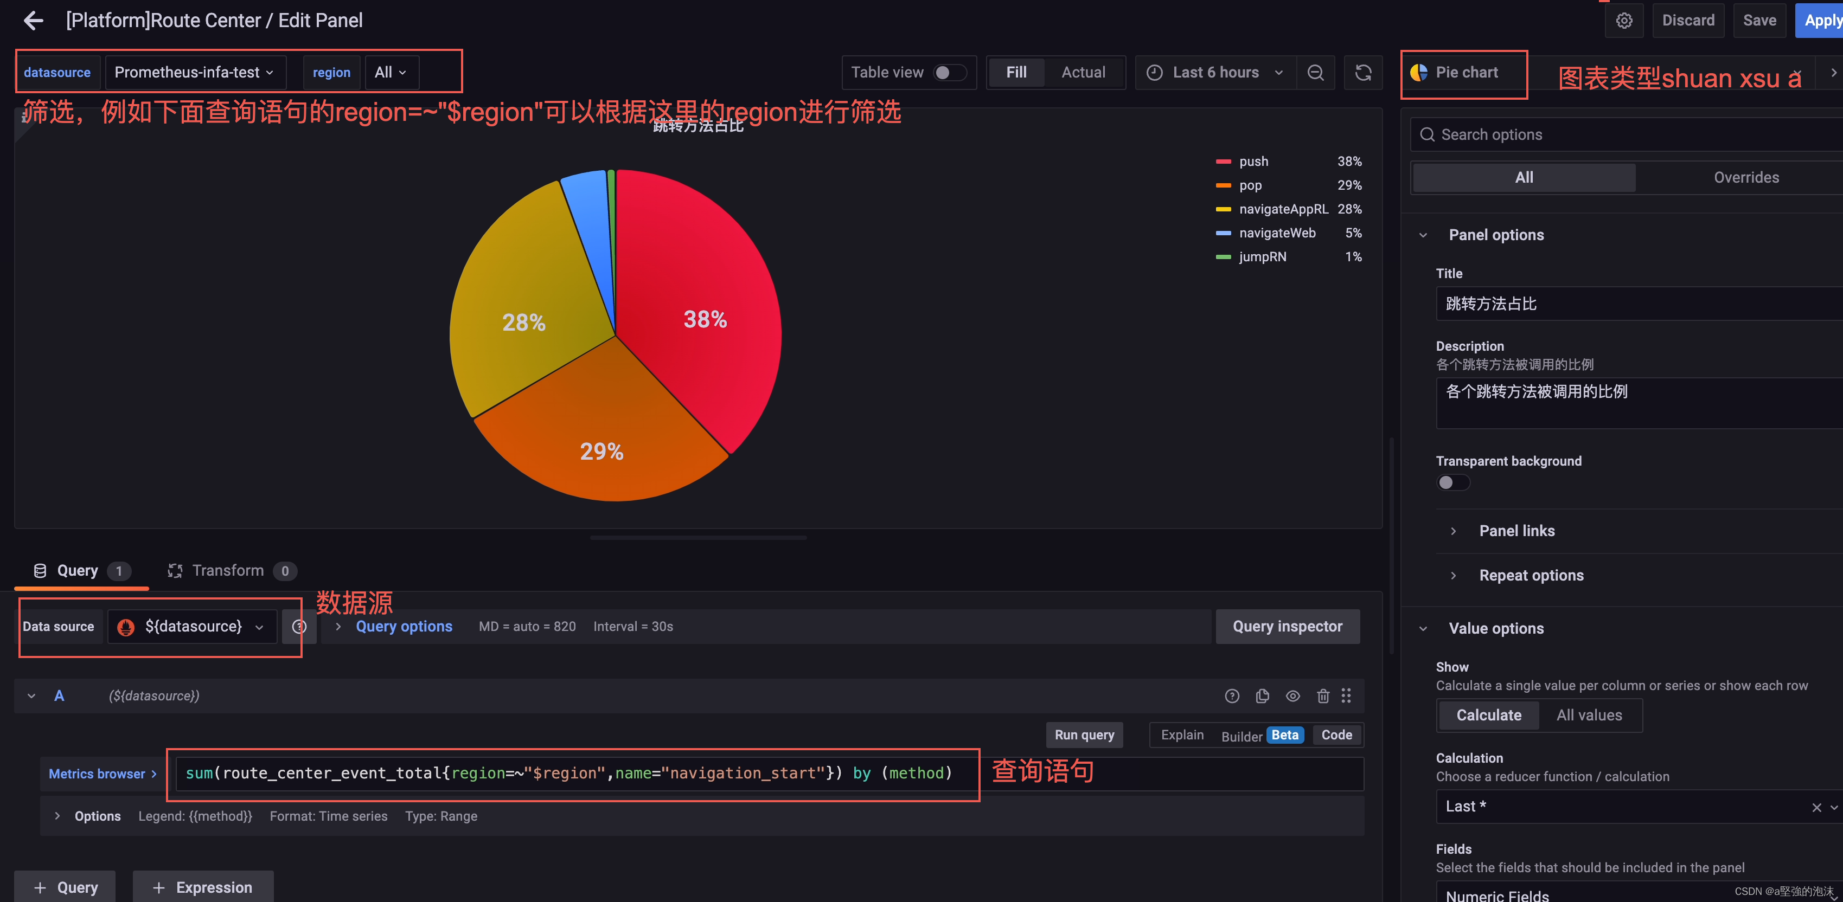The height and width of the screenshot is (902, 1843).
Task: Click the Query inspector icon
Action: (1287, 626)
